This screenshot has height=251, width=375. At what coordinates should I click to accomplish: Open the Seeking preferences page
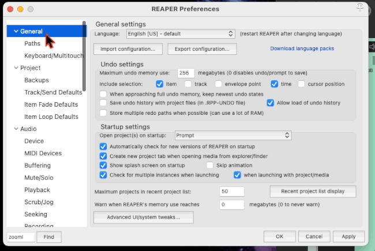[x=36, y=215]
